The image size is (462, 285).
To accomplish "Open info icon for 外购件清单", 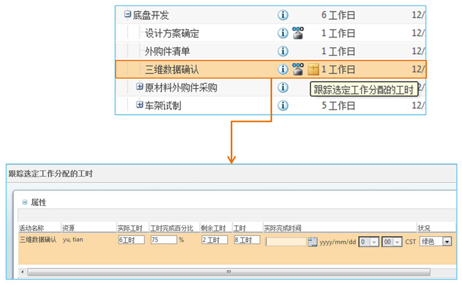I will tap(283, 51).
